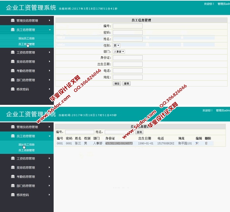Image resolution: width=230 pixels, height=212 pixels.
Task: Click stack icon beside 员工信息管理 in upper sidebar
Action: pyautogui.click(x=13, y=30)
